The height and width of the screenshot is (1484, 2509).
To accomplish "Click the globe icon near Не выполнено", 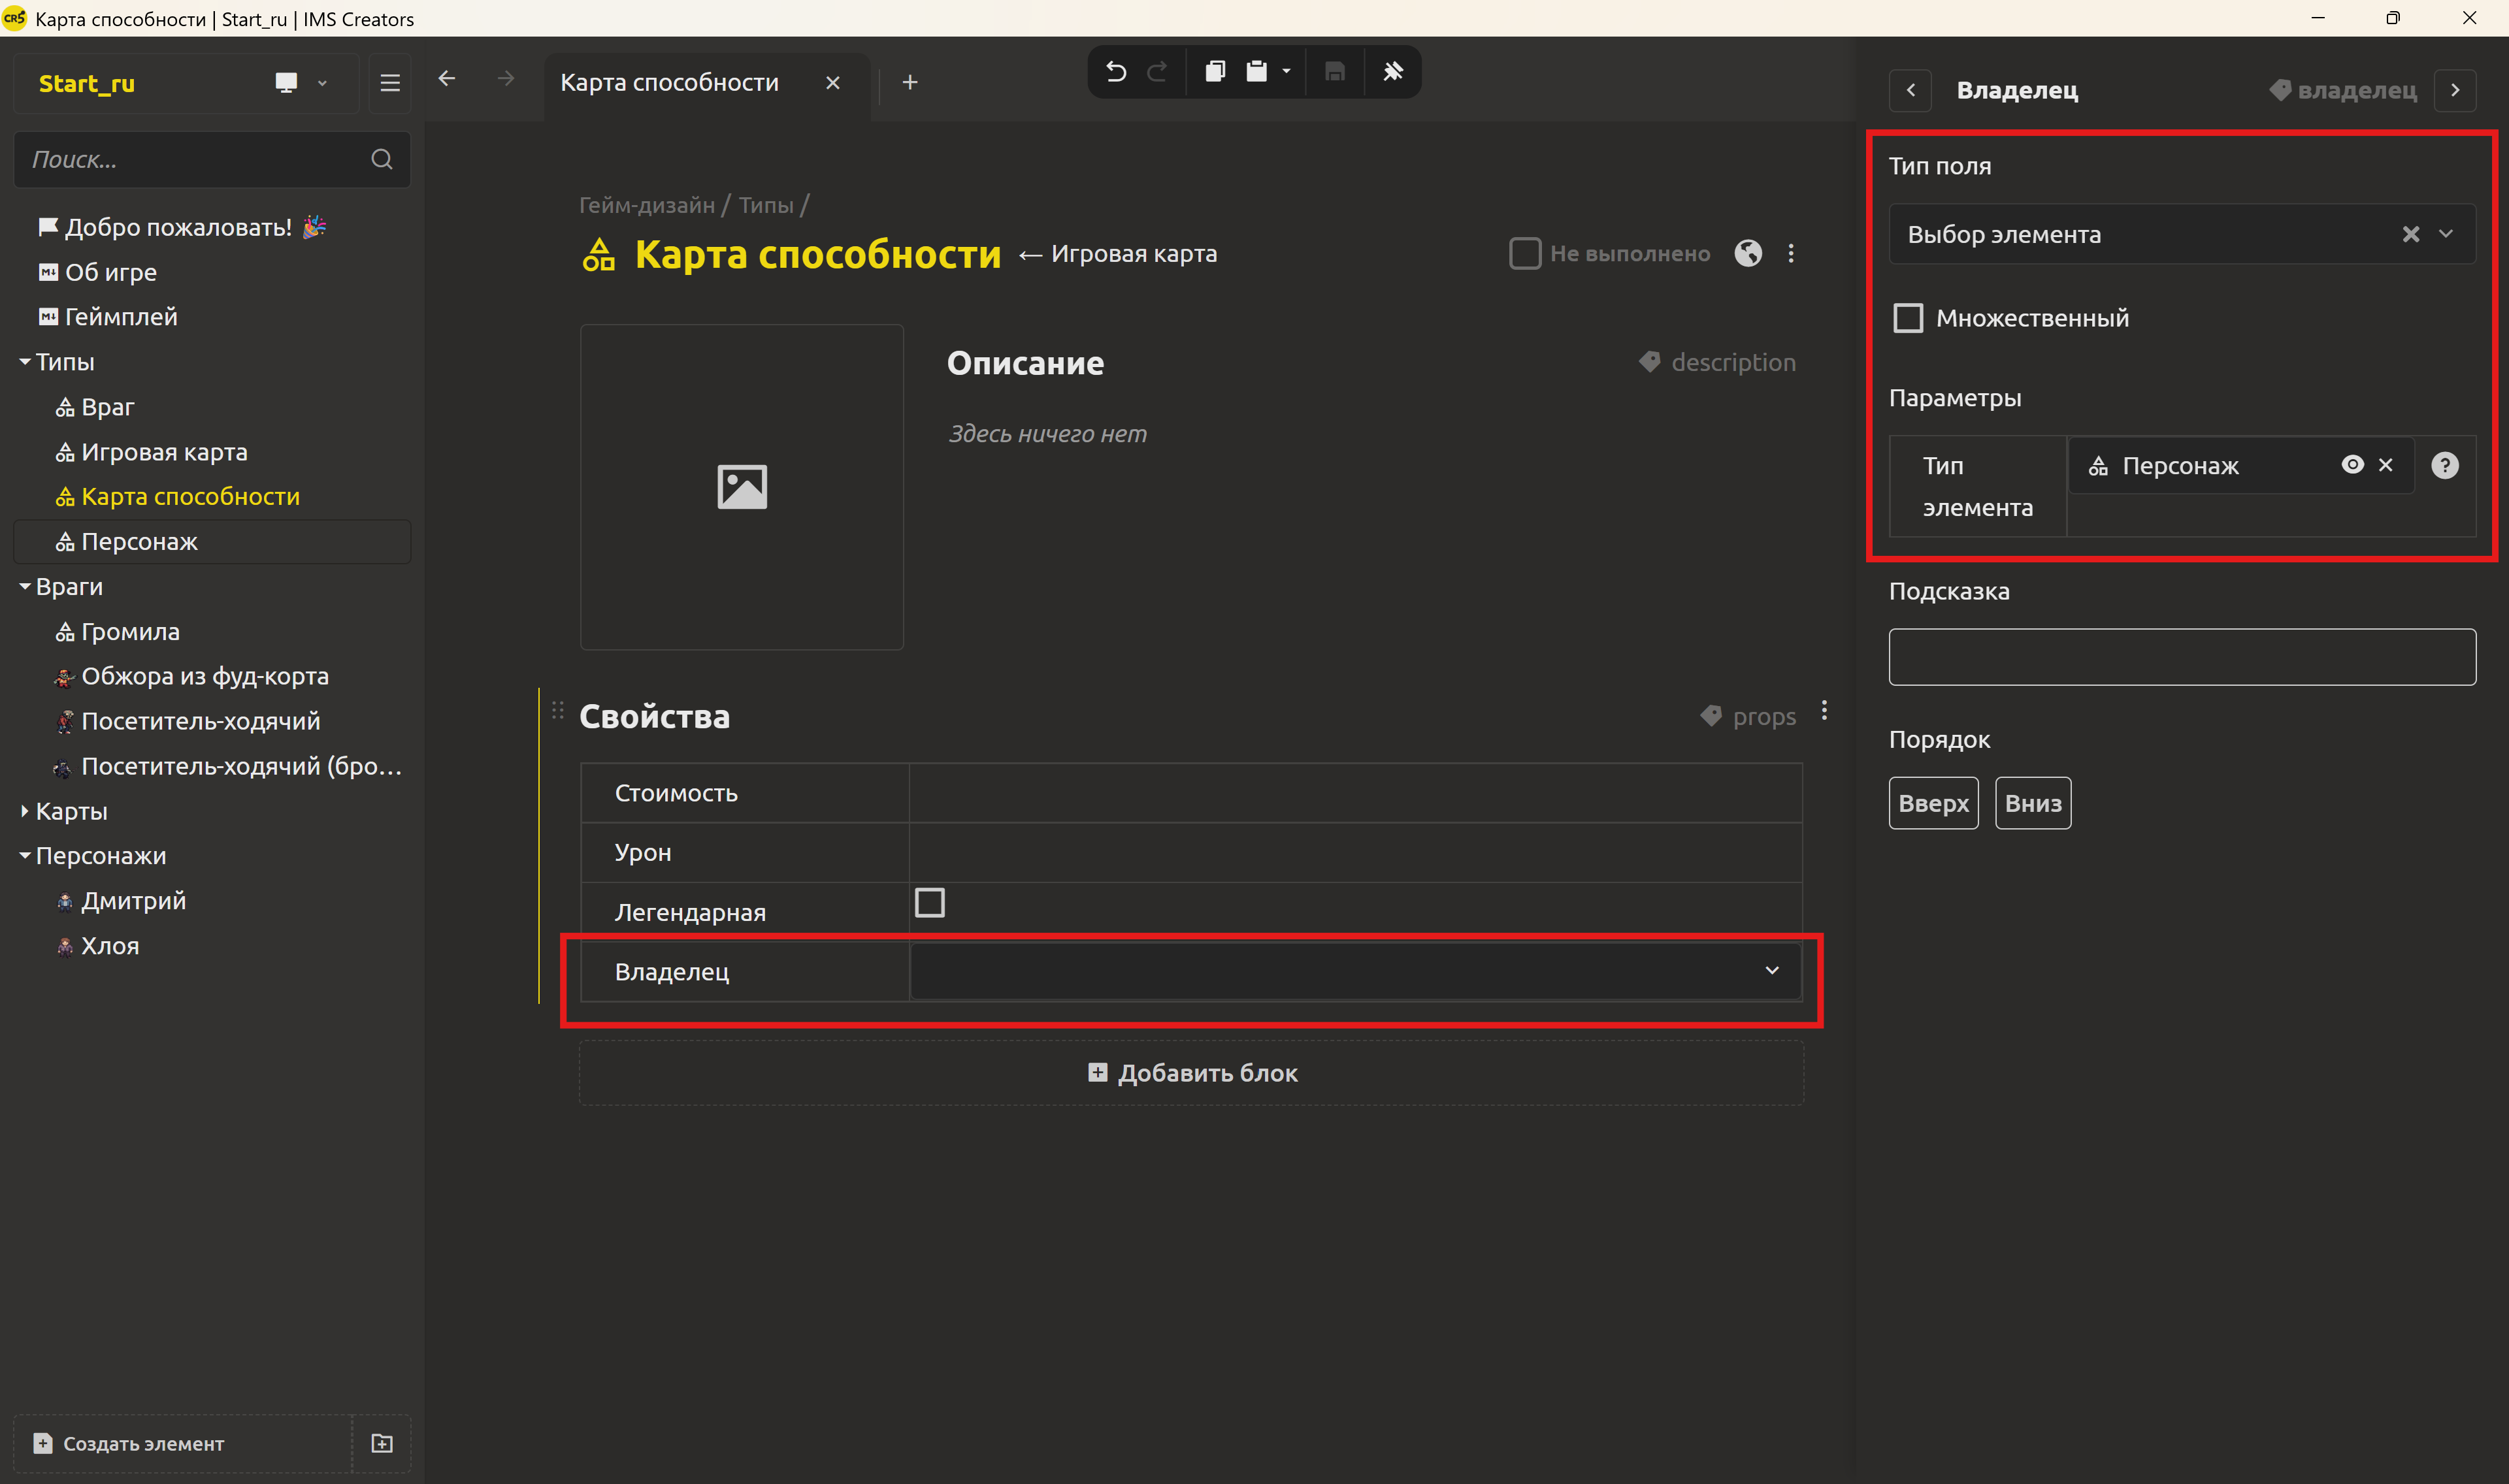I will pos(1748,253).
